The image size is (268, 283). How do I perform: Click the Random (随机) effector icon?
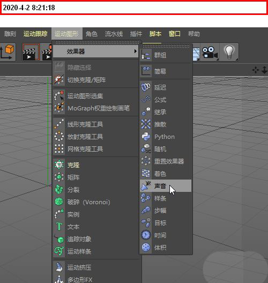[146, 149]
